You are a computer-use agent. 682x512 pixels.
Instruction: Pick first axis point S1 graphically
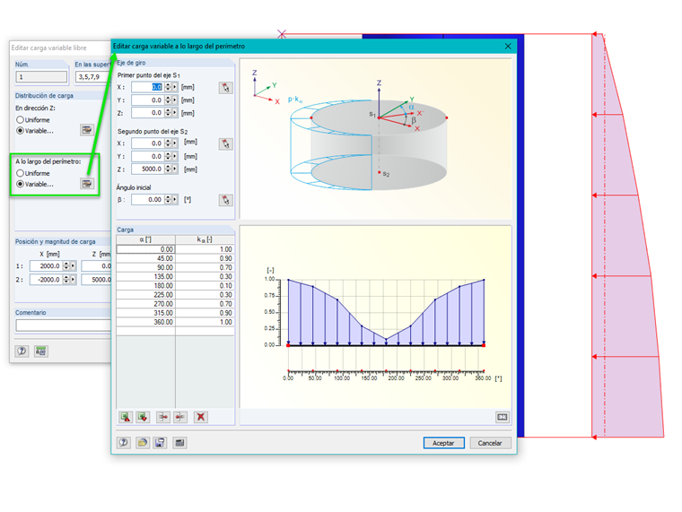[225, 87]
